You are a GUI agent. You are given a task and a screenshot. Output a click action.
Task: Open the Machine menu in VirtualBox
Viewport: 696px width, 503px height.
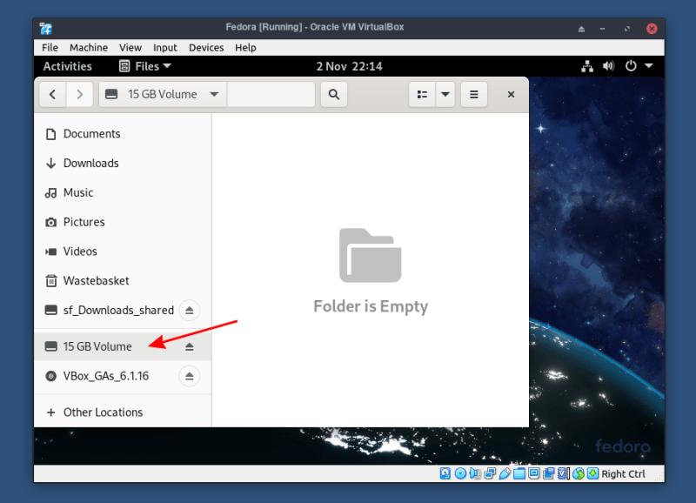90,48
